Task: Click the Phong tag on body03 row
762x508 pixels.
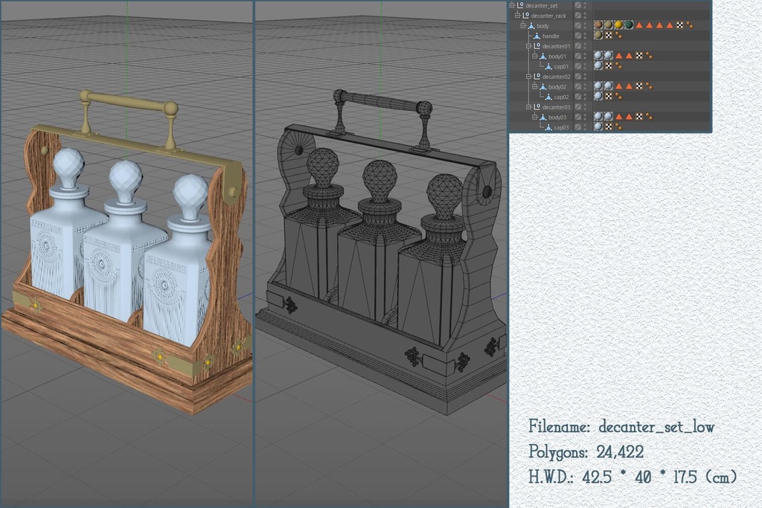Action: tap(649, 117)
